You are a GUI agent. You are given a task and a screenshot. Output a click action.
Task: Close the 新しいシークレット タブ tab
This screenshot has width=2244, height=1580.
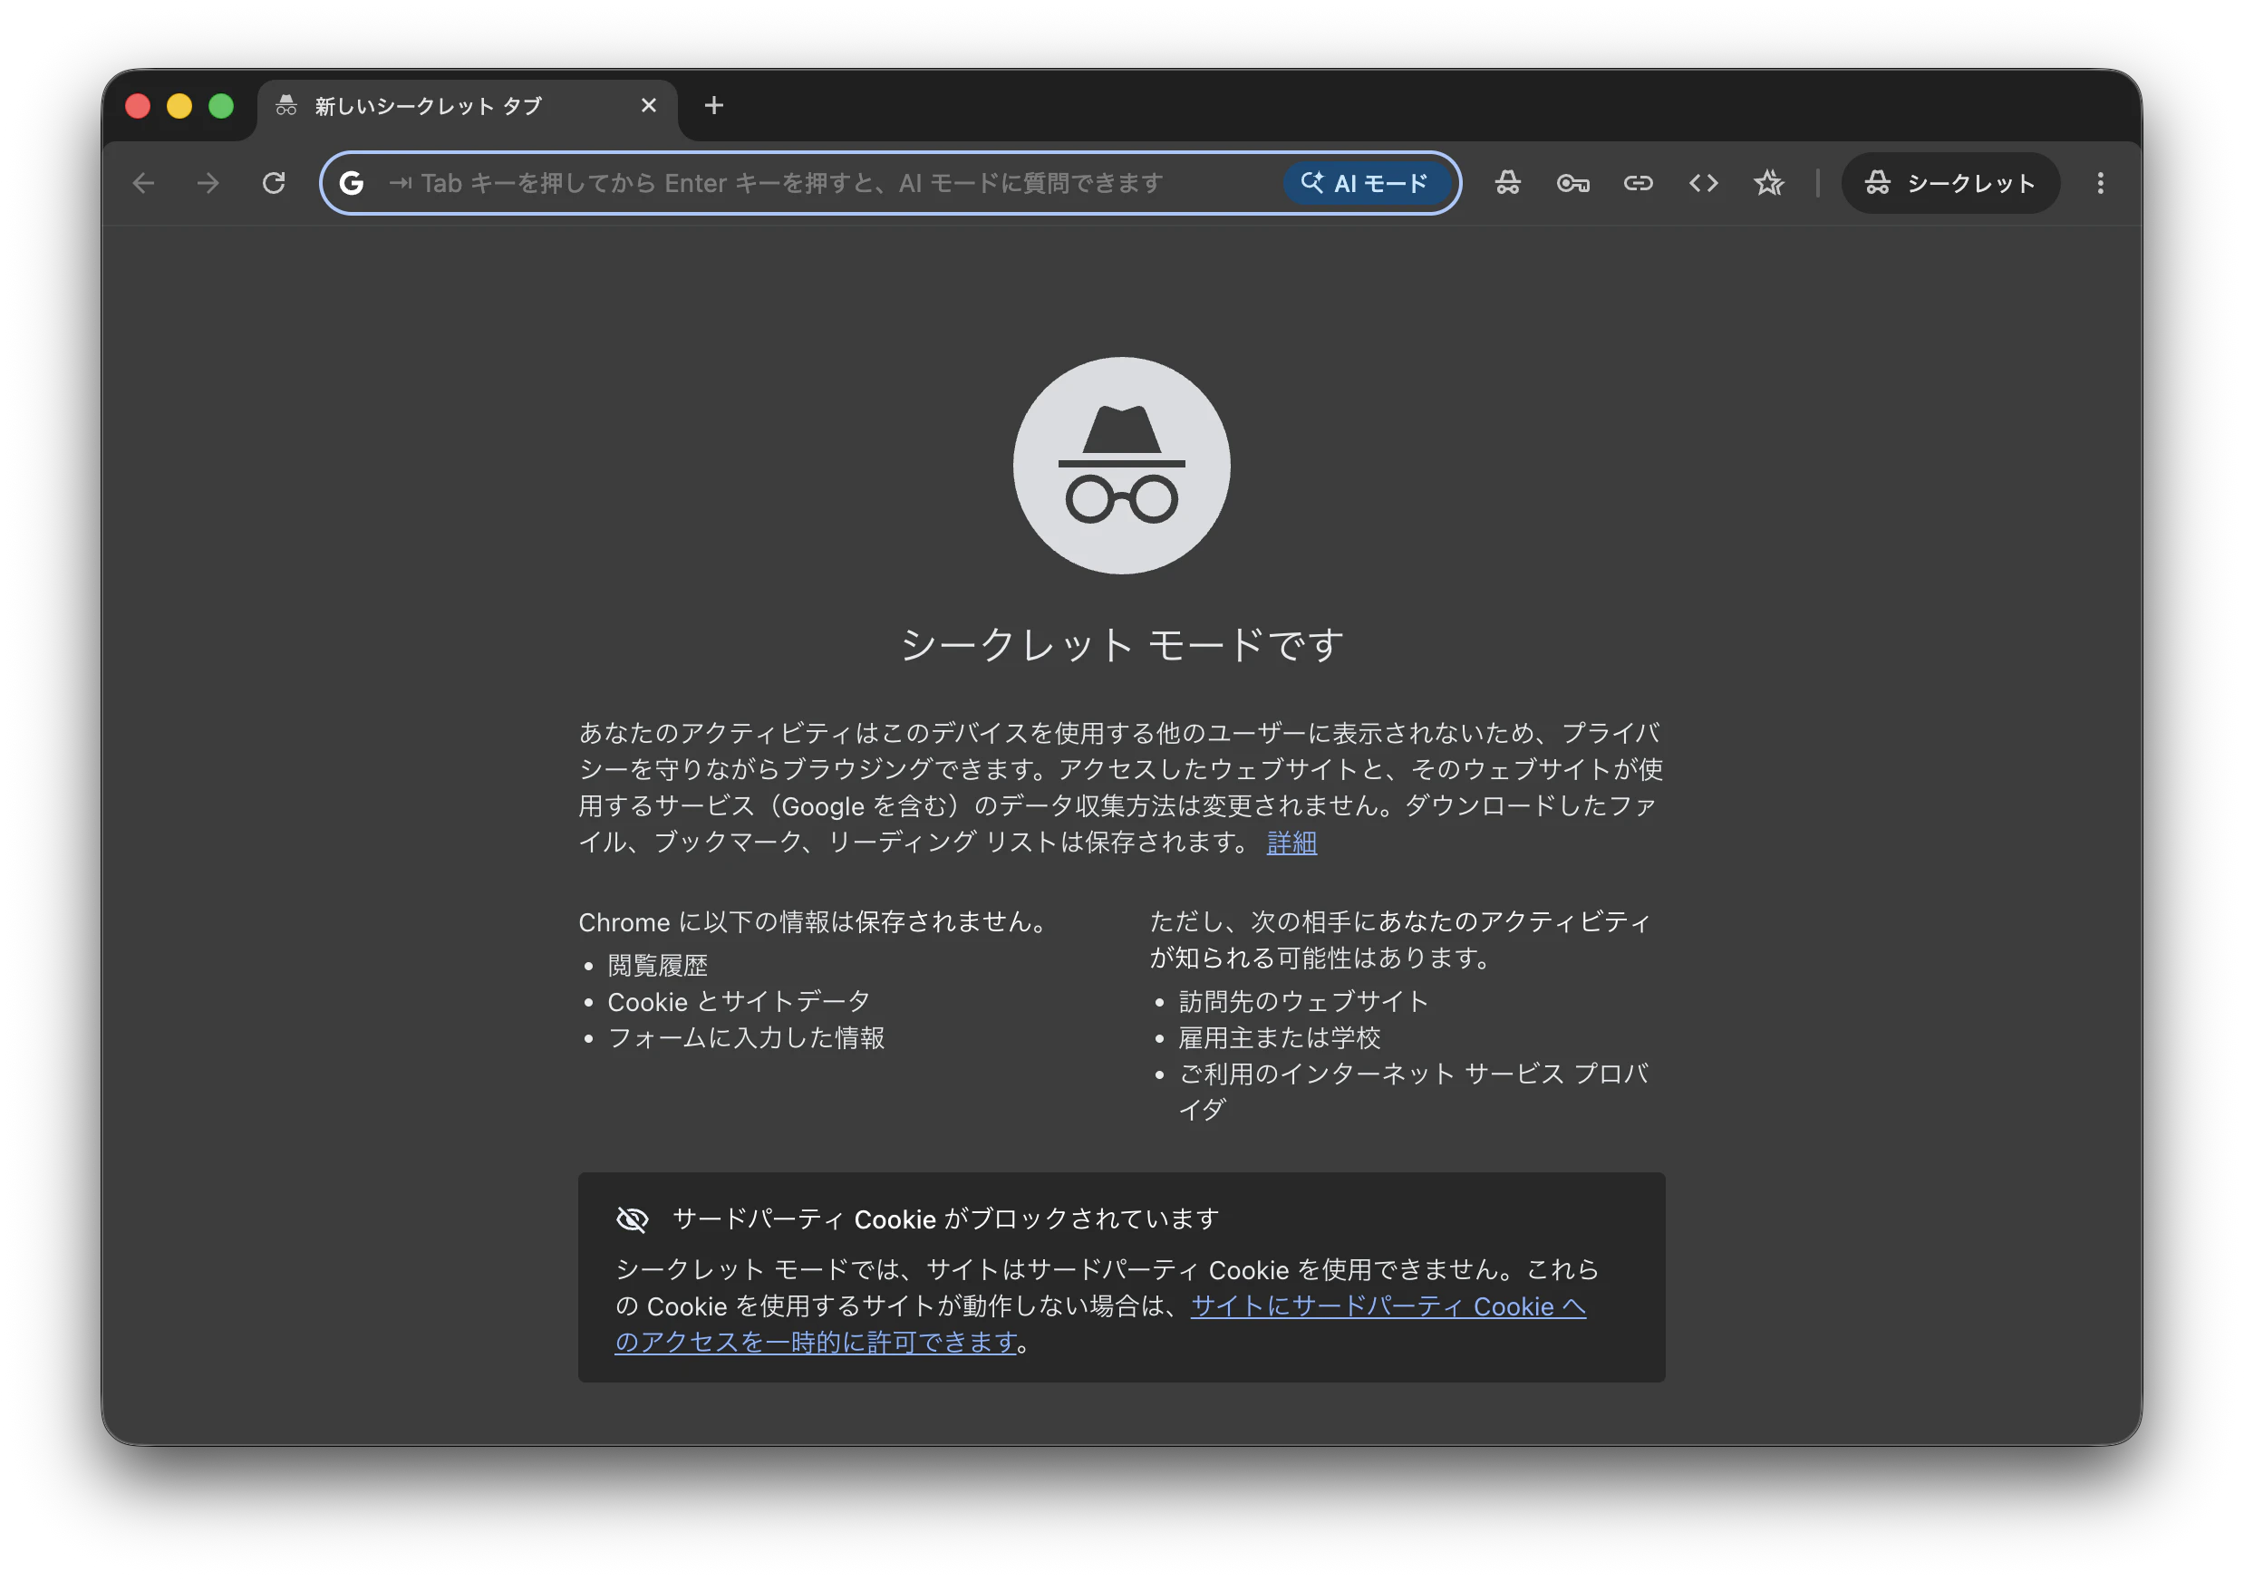(649, 105)
